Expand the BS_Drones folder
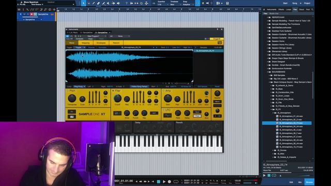The width and height of the screenshot is (331, 186). [273, 150]
